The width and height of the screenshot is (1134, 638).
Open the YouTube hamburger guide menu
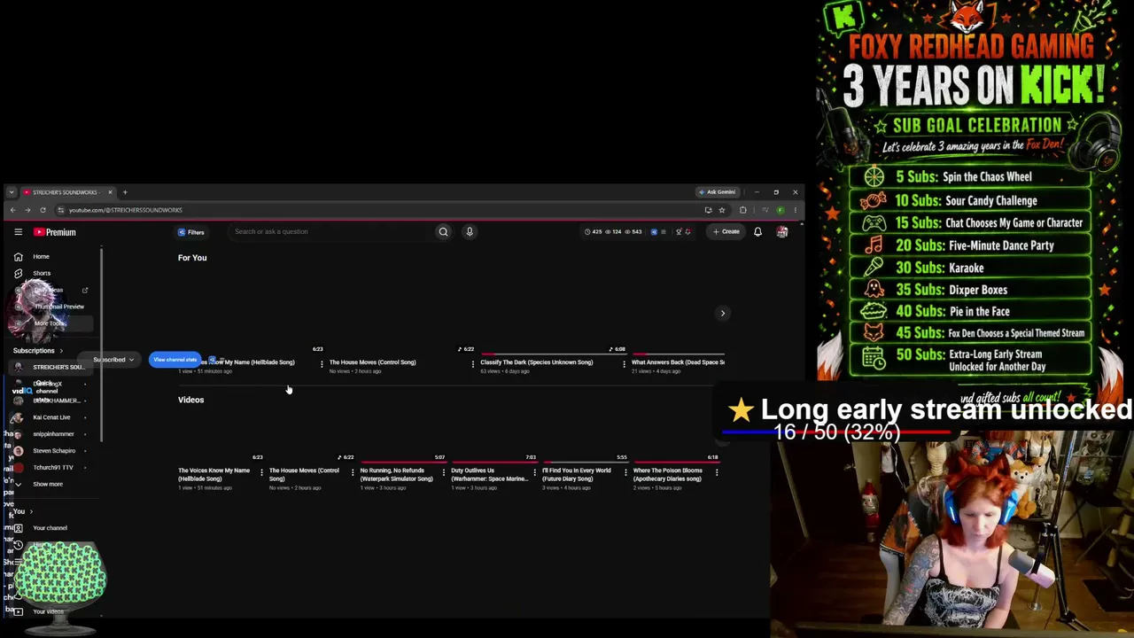point(18,232)
